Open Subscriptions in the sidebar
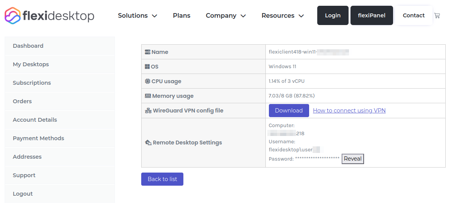 click(x=32, y=83)
